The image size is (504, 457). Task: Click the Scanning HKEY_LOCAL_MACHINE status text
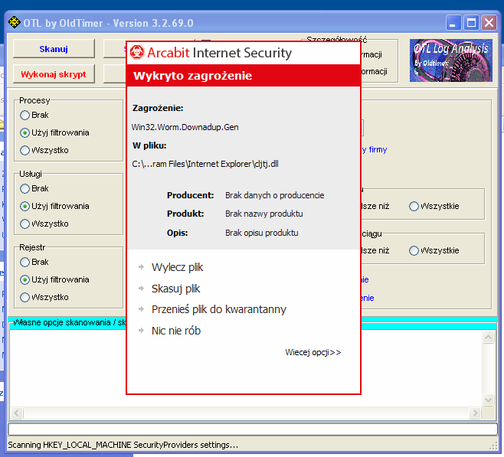point(123,445)
